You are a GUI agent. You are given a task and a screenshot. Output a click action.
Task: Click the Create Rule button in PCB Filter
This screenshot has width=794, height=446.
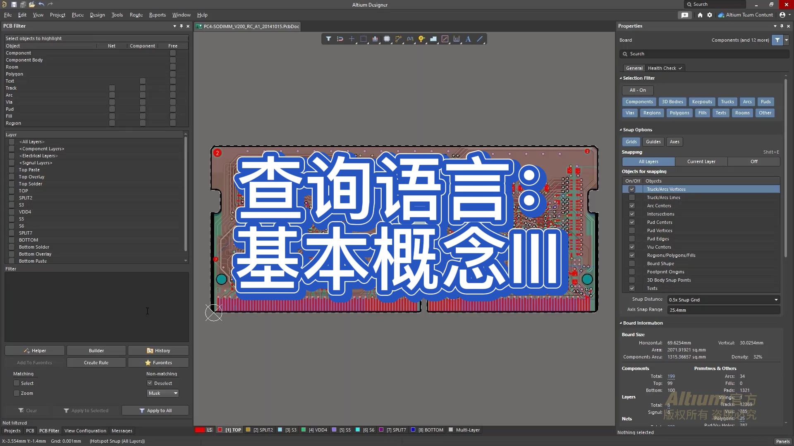coord(96,362)
